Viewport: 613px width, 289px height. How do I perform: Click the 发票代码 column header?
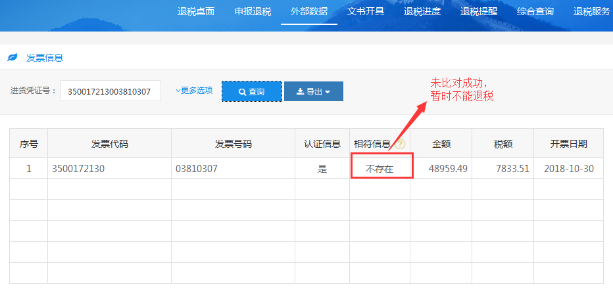point(109,144)
